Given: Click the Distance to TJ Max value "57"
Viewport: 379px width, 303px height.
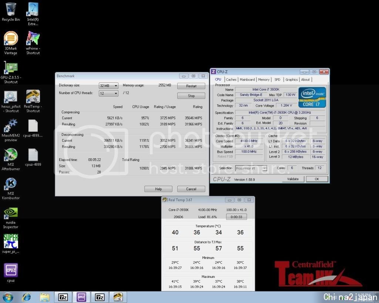Looking at the screenshot, I should tap(218, 248).
